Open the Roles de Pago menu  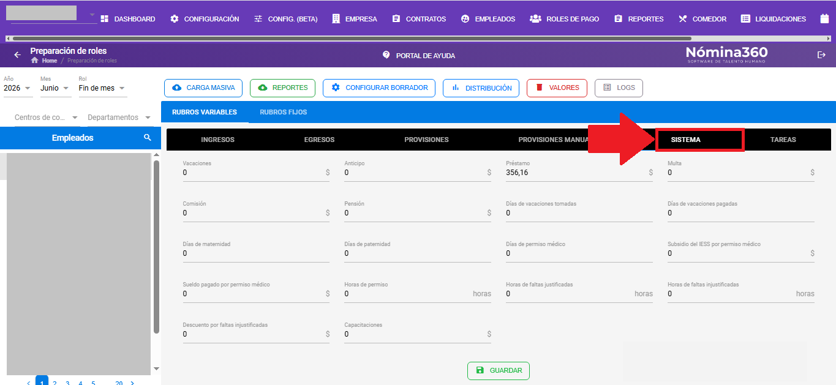pos(564,19)
